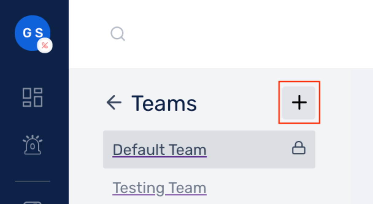Viewport: 373px width, 204px height.
Task: Select the highlighted Default Team row
Action: tap(245, 150)
